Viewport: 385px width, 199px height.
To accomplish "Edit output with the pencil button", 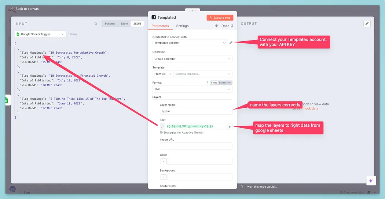I will [x=367, y=24].
